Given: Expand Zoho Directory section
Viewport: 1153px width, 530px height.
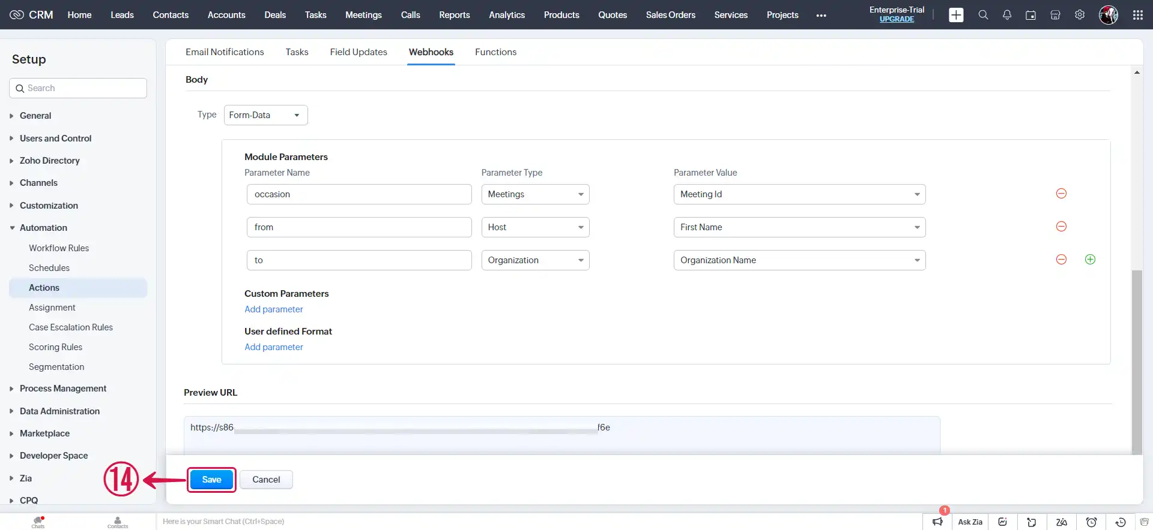Looking at the screenshot, I should point(49,161).
